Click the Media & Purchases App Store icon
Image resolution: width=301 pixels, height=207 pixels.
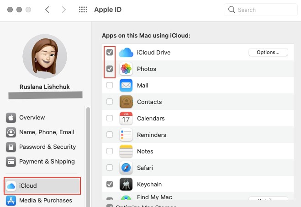(x=11, y=201)
